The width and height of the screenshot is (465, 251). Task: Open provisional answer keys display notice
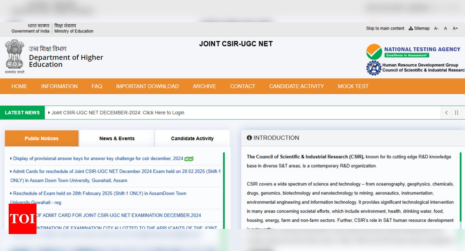(x=98, y=159)
